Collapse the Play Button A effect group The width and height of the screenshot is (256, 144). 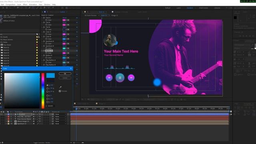click(42, 60)
